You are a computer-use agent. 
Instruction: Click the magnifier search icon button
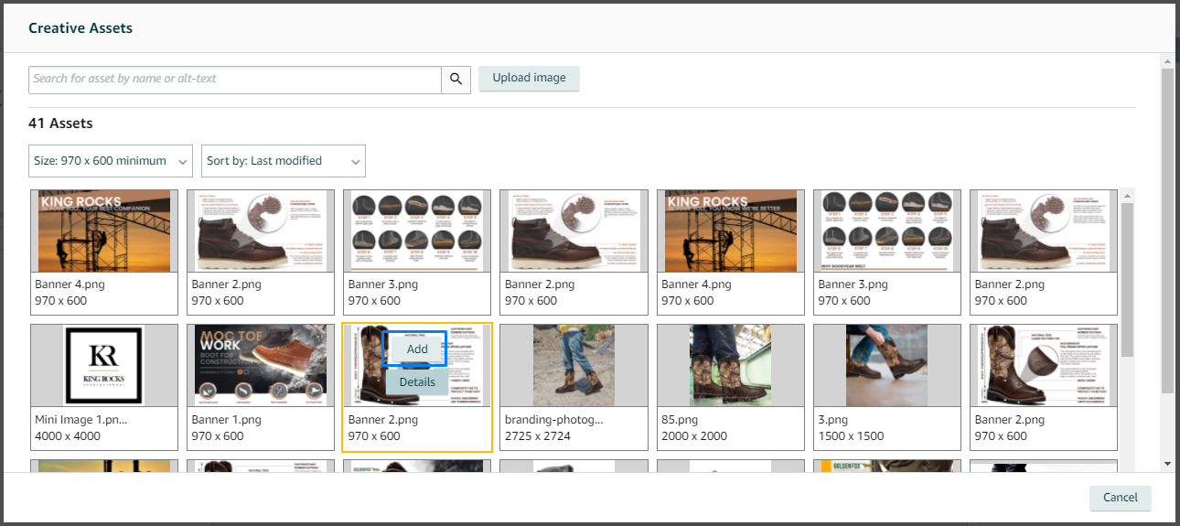pos(456,80)
